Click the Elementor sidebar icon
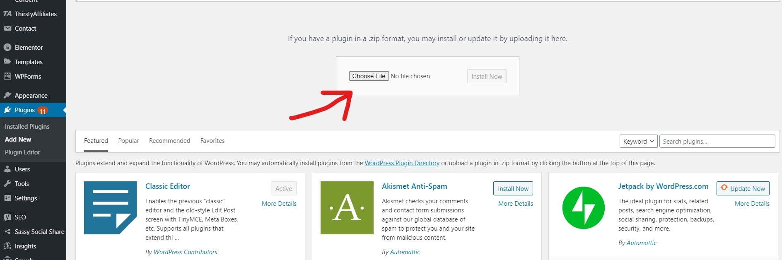This screenshot has width=782, height=260. tap(7, 47)
